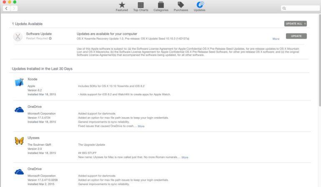Click the vertical scrollbar thumb
The height and width of the screenshot is (187, 321).
pos(320,60)
